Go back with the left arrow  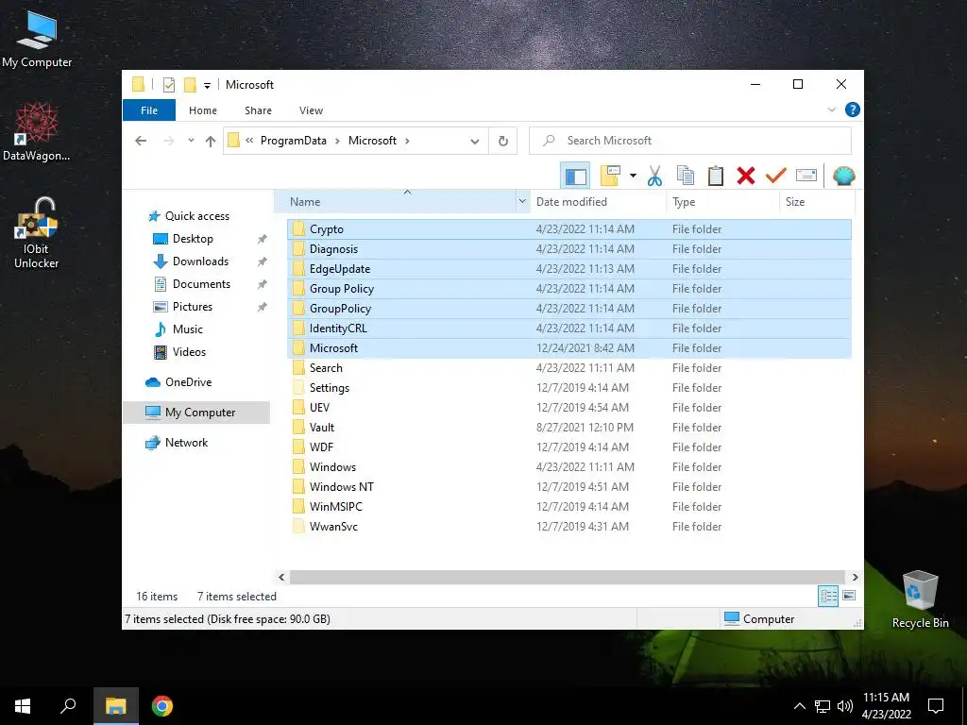pos(141,141)
